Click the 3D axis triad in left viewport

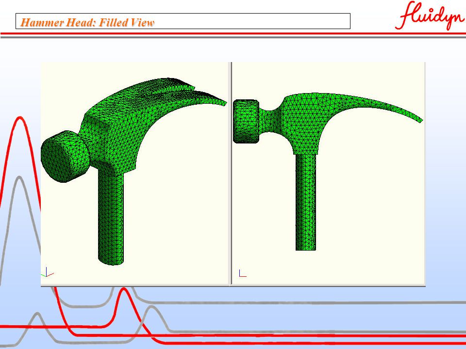tap(47, 272)
